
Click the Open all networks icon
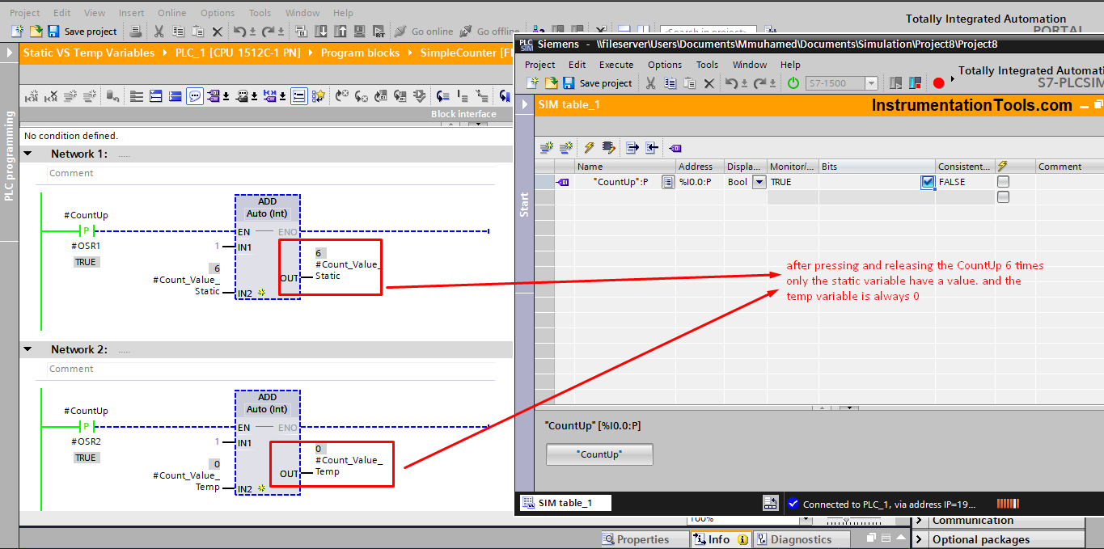coord(156,96)
